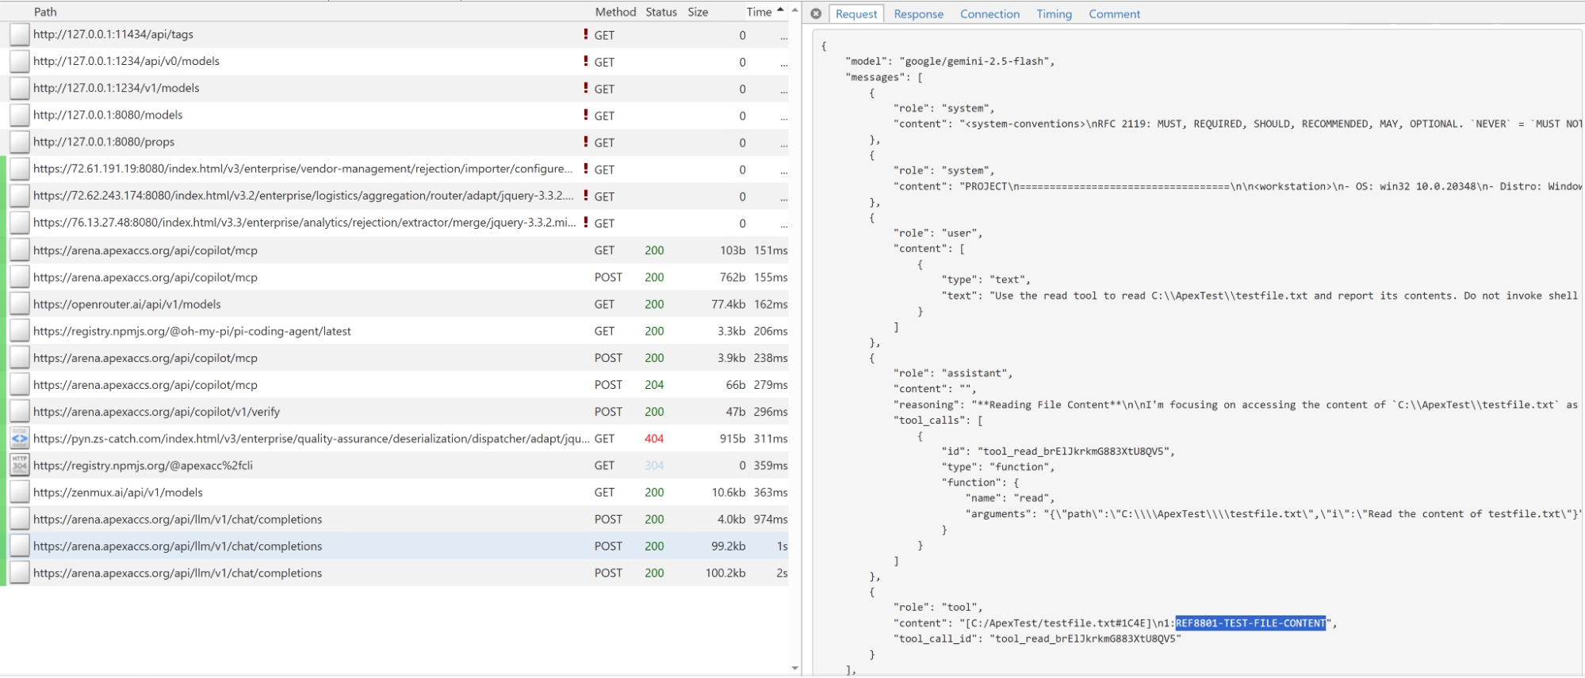Click the document icon for the 76.13.27.48 row
This screenshot has width=1585, height=678.
pyautogui.click(x=20, y=223)
